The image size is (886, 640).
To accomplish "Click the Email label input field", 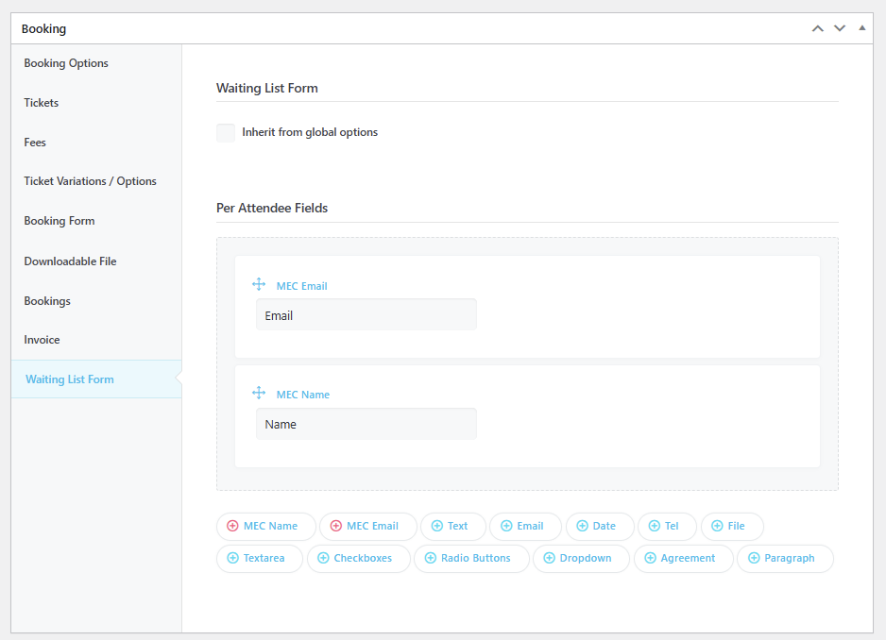I will point(366,315).
